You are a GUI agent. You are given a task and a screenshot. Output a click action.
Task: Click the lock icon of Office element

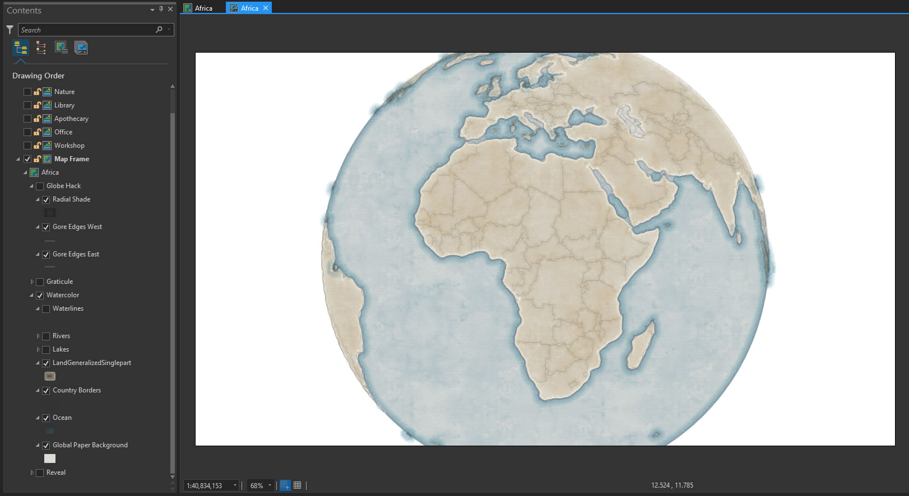(x=38, y=132)
